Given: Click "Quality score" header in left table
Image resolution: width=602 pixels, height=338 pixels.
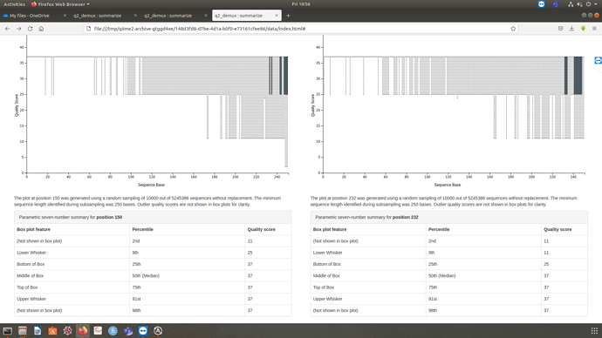Looking at the screenshot, I should click(261, 229).
